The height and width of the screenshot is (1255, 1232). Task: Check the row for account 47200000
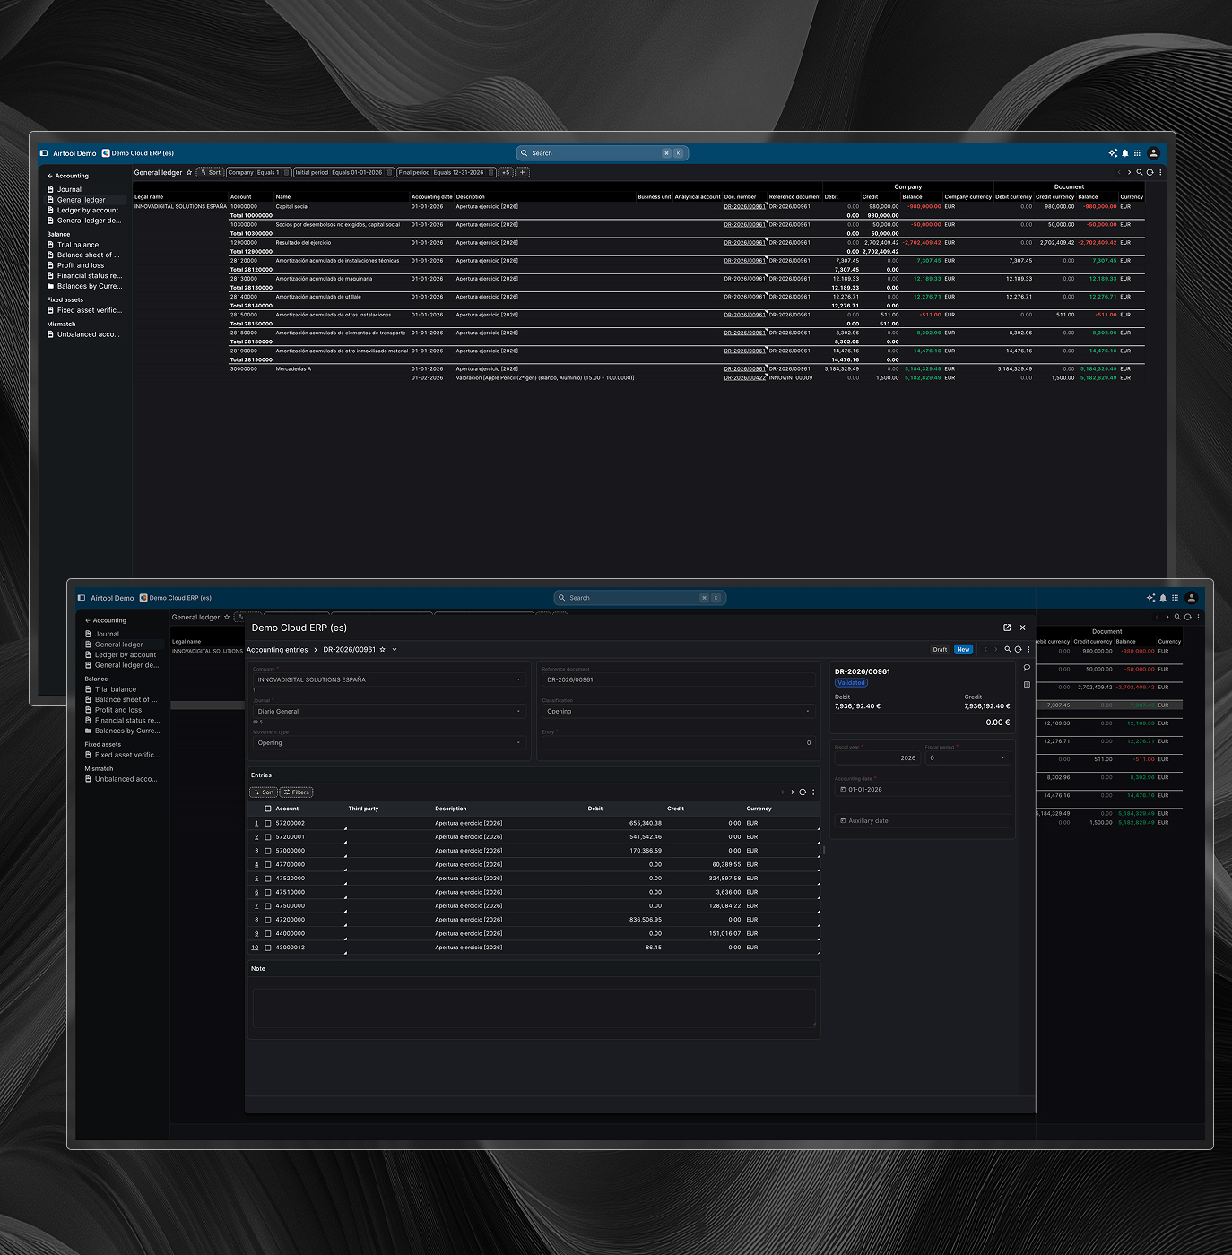[268, 920]
